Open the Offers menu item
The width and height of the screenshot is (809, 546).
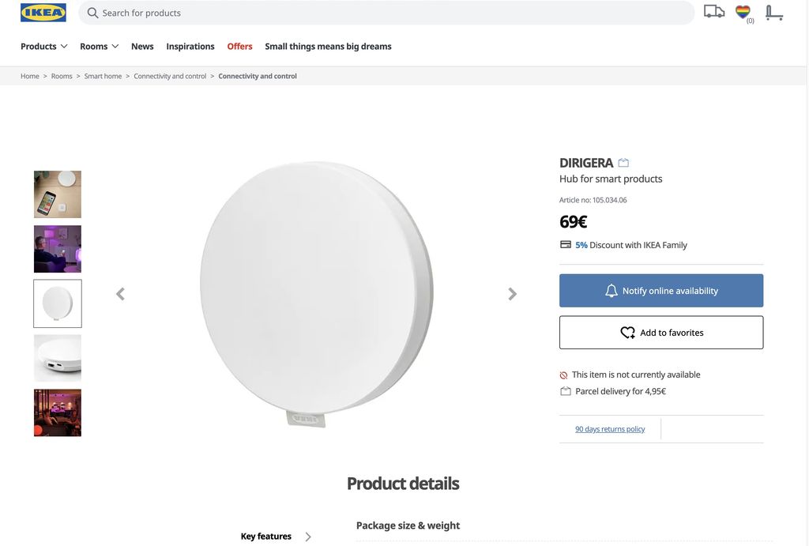pyautogui.click(x=239, y=47)
